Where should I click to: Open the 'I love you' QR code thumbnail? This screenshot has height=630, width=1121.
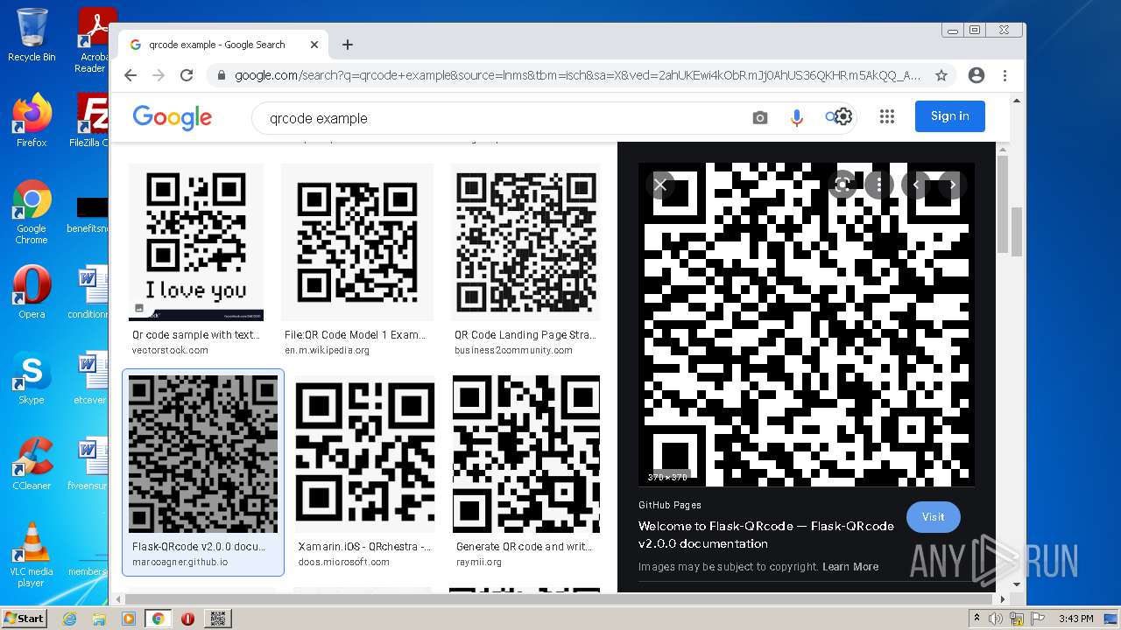tap(196, 242)
